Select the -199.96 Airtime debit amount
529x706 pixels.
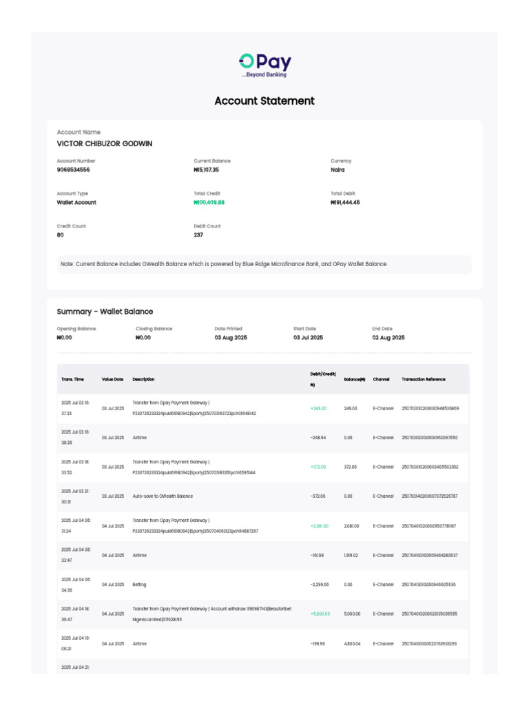[x=318, y=644]
